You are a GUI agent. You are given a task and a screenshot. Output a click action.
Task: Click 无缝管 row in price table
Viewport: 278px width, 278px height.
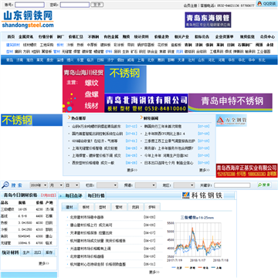28,242
